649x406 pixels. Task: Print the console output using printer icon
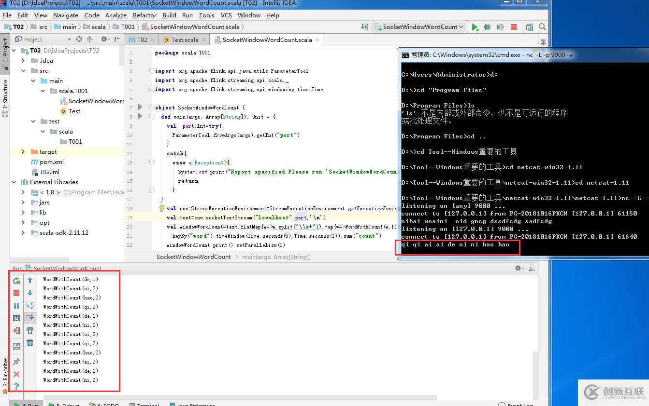click(x=30, y=330)
